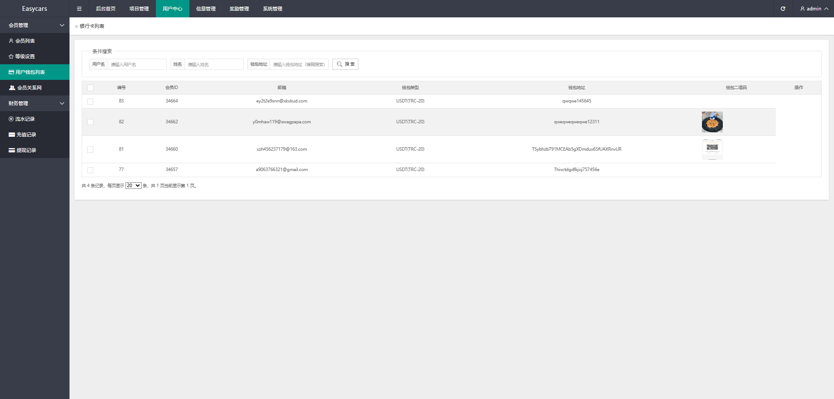Screen dimensions: 834x399
Task: Open 会员列表 from the sidebar
Action: click(x=25, y=41)
